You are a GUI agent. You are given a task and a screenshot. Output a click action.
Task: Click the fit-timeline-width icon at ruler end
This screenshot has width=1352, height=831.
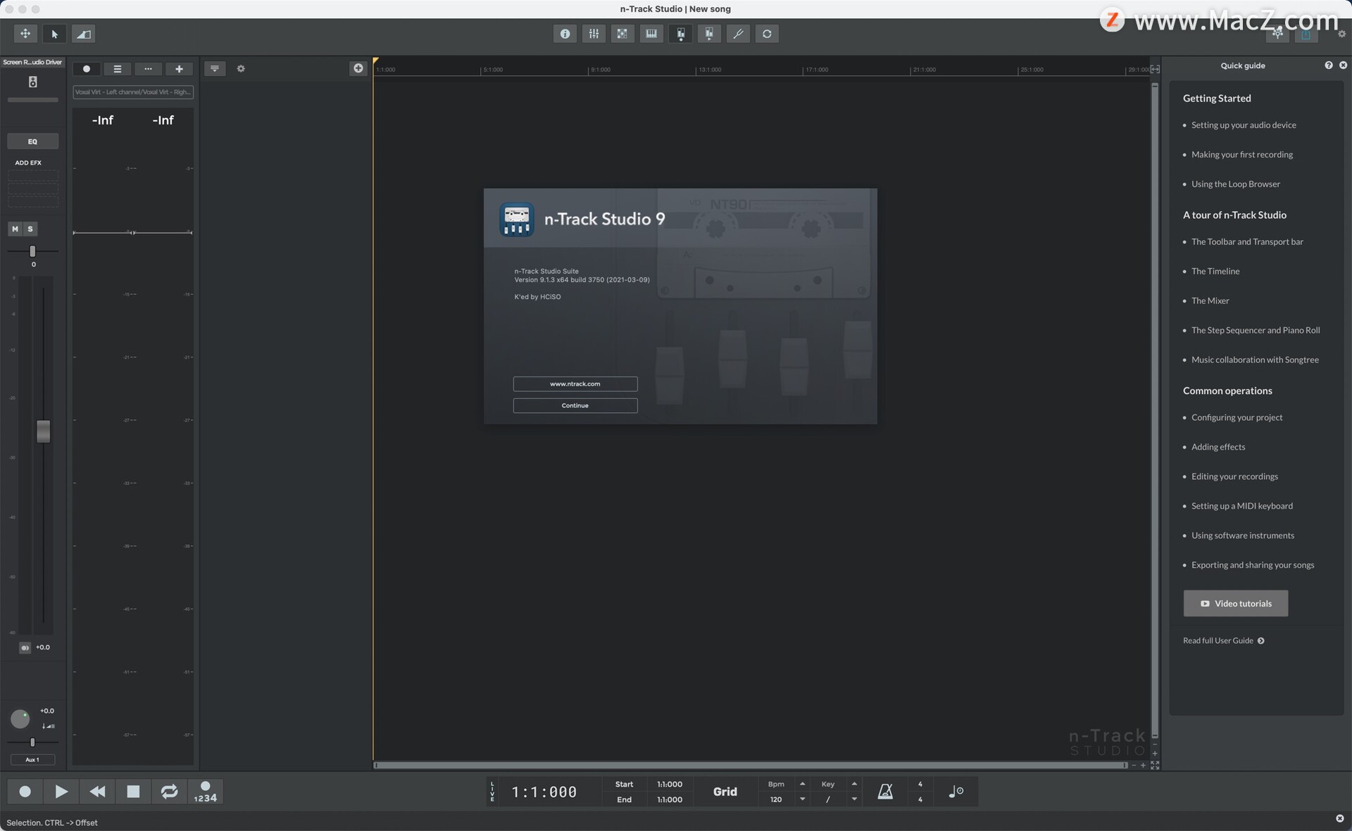pyautogui.click(x=1155, y=69)
